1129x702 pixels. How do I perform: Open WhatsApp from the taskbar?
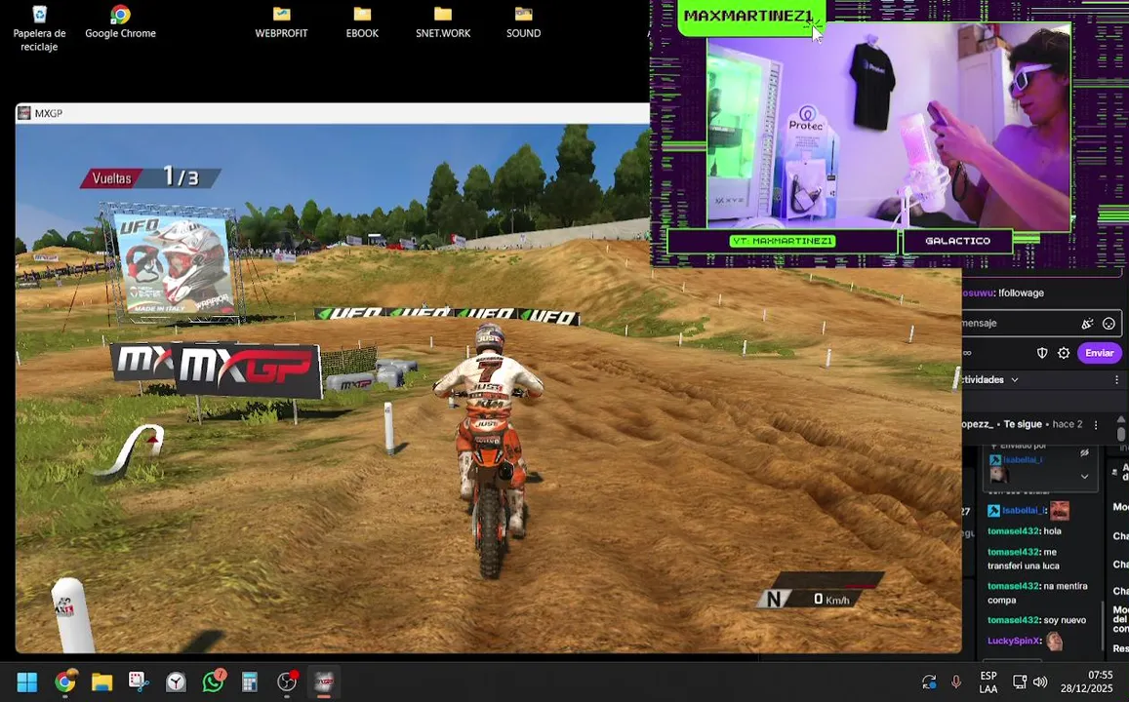pyautogui.click(x=213, y=682)
